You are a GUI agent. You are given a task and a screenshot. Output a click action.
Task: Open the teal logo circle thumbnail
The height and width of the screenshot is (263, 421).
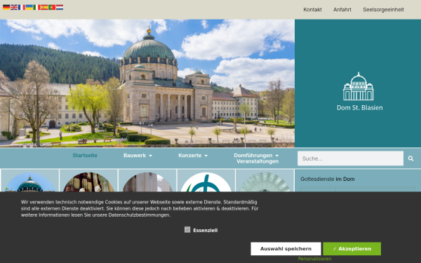pos(206,182)
